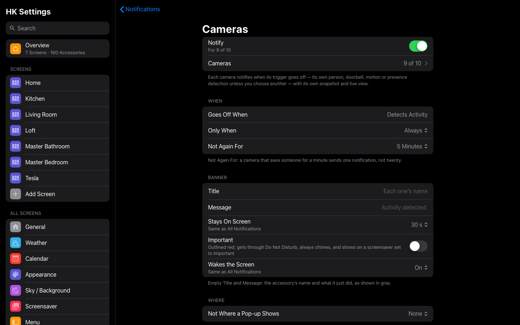Click the Add Screen plus icon
The width and height of the screenshot is (520, 325).
pos(16,194)
